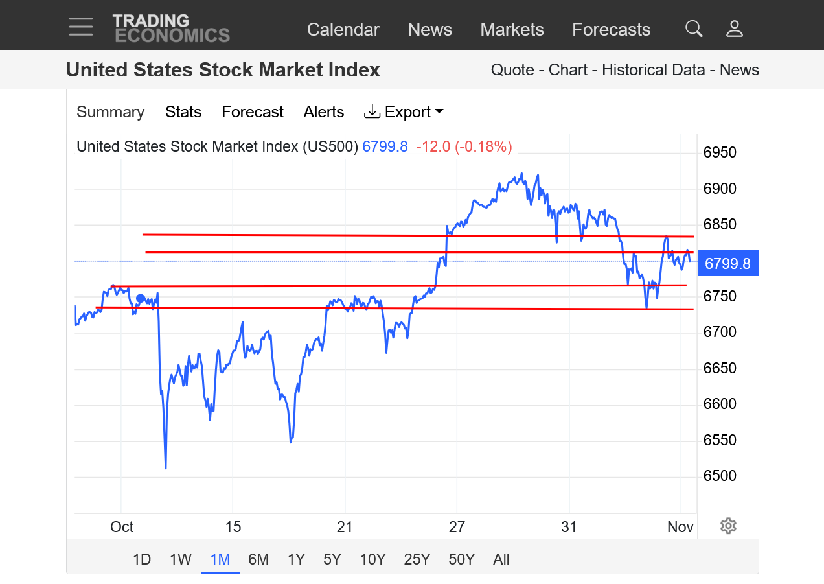Switch chart range to 1W

(180, 559)
